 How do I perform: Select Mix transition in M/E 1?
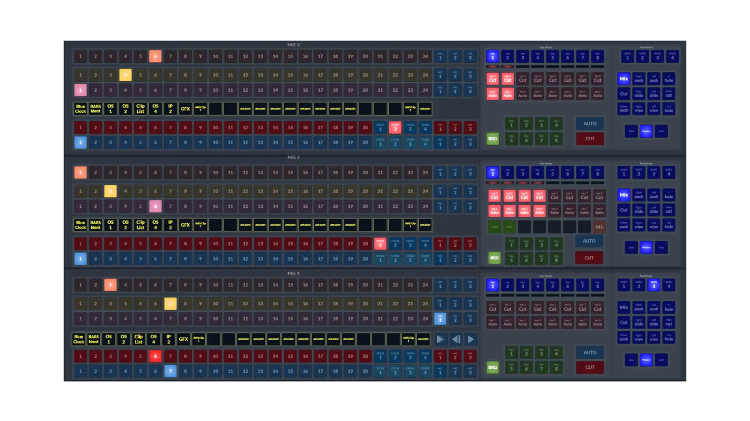click(x=624, y=308)
